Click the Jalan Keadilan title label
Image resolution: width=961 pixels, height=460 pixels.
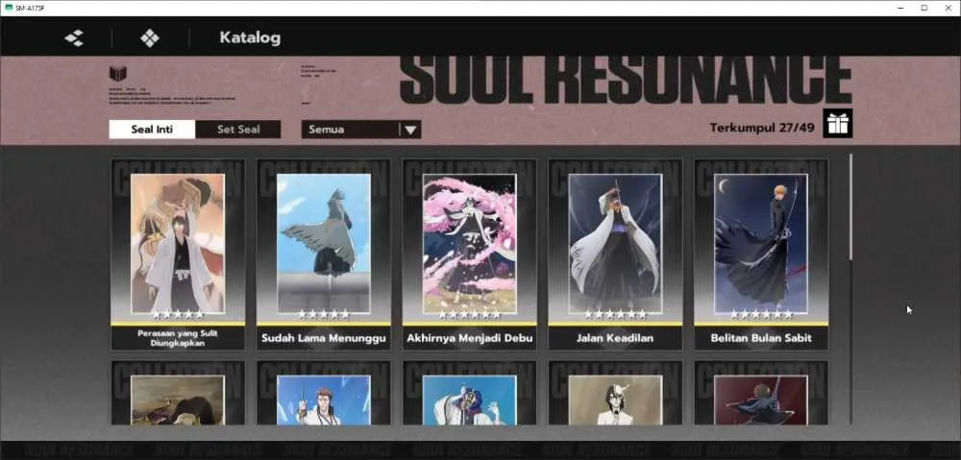(615, 338)
